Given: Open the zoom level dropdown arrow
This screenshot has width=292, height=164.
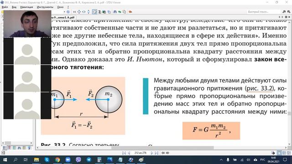Looking at the screenshot, I should tap(64, 12).
